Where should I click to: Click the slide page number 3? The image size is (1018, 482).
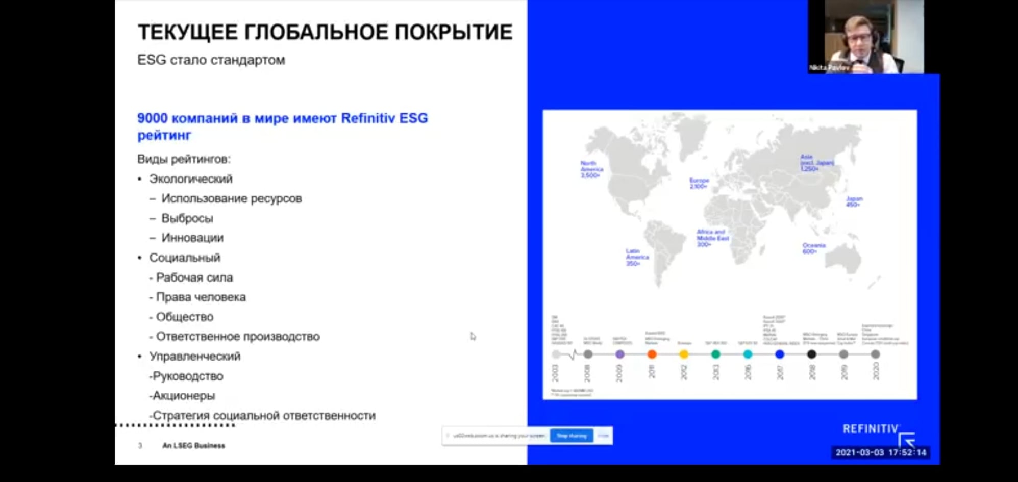pyautogui.click(x=140, y=446)
